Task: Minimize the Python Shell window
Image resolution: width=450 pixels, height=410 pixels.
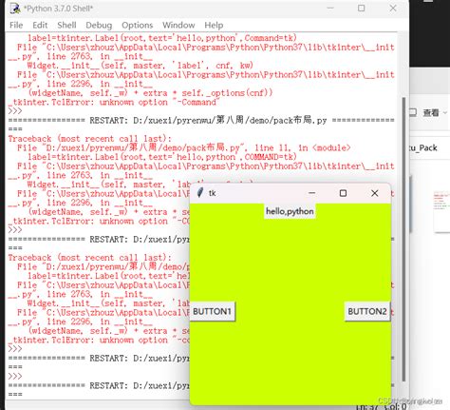Action: [330, 9]
